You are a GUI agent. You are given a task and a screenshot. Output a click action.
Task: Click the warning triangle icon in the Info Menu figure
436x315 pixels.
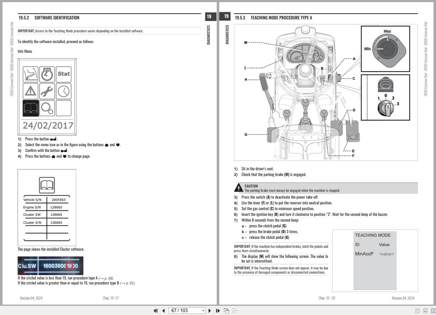pos(31,91)
